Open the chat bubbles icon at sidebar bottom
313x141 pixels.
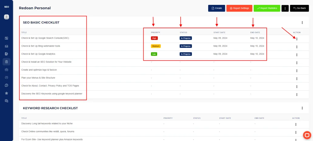(6, 101)
